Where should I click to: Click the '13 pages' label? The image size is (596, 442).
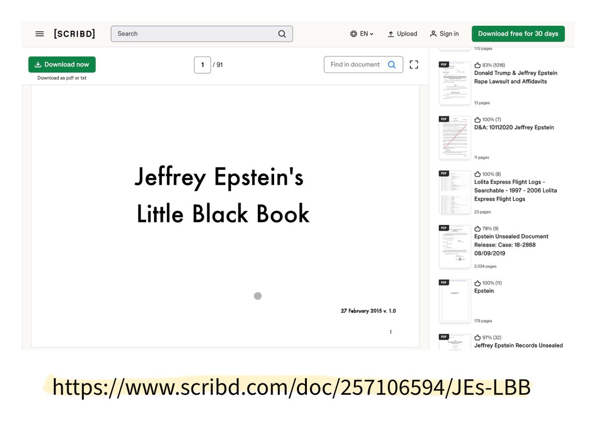[482, 103]
